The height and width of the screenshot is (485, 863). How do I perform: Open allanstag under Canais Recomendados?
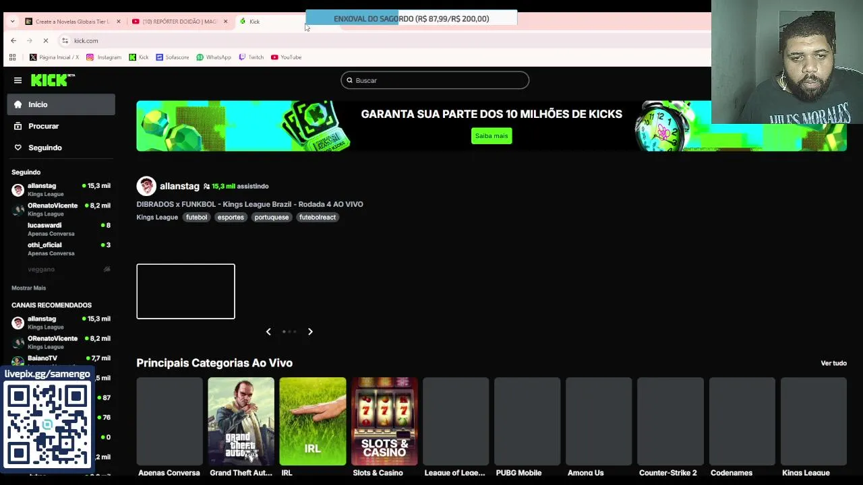(x=61, y=322)
